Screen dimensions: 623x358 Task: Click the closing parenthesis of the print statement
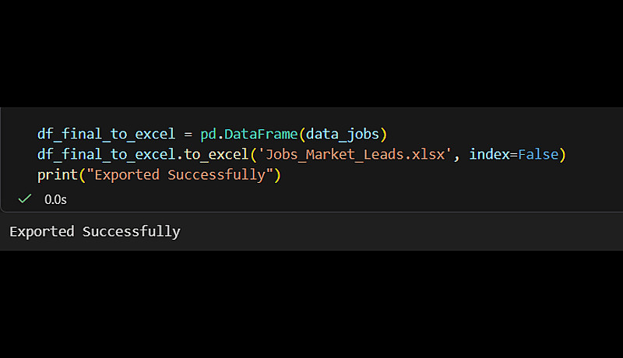point(276,175)
